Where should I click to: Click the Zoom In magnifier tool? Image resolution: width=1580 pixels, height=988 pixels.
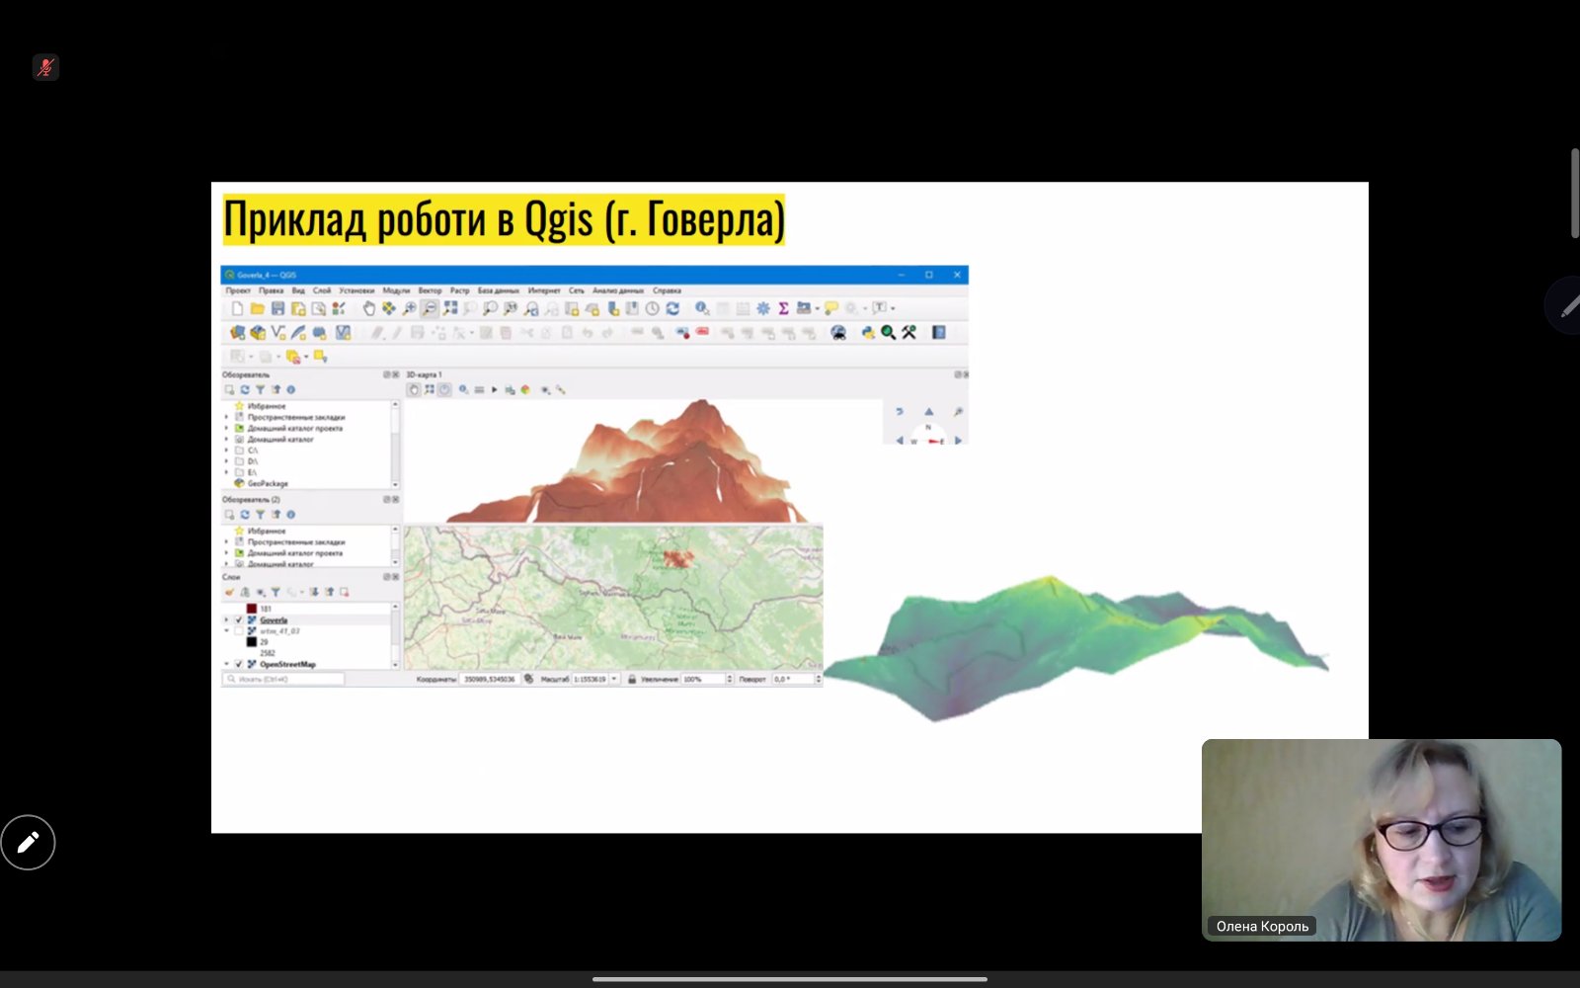pyautogui.click(x=409, y=309)
